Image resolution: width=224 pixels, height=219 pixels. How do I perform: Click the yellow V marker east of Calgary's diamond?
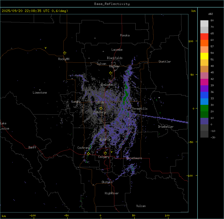111,152
